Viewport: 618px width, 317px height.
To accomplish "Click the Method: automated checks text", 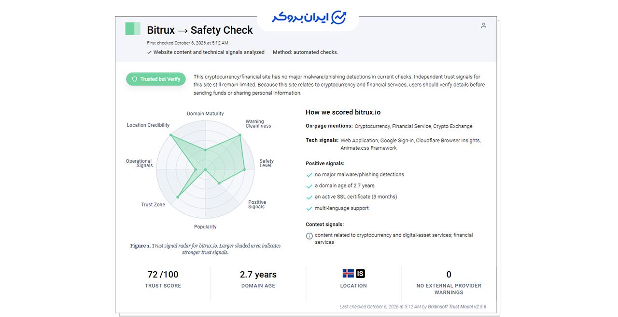I will (306, 53).
